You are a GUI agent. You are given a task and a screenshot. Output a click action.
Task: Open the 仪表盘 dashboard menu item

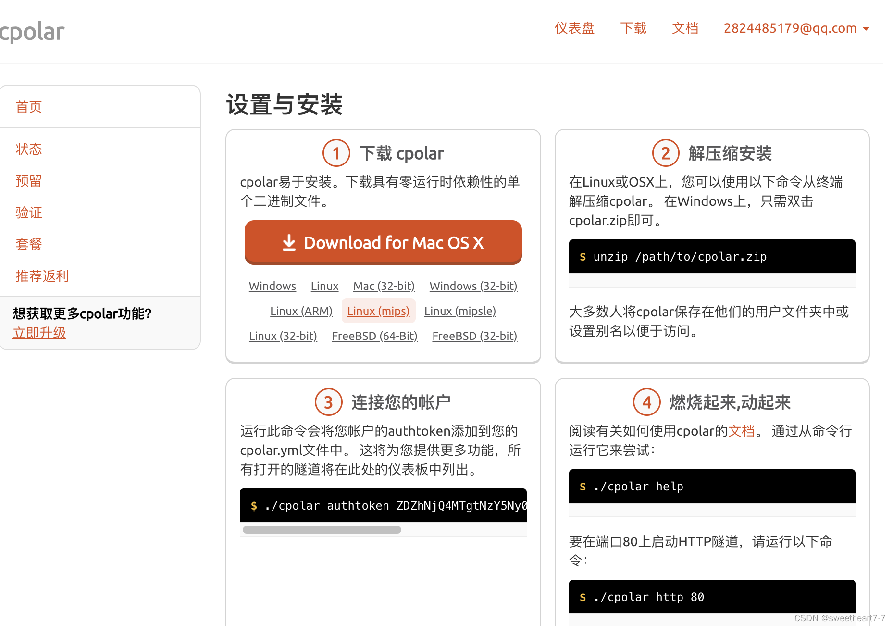tap(574, 28)
